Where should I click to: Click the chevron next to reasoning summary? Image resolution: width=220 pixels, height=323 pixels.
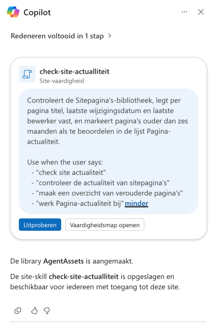click(x=110, y=36)
